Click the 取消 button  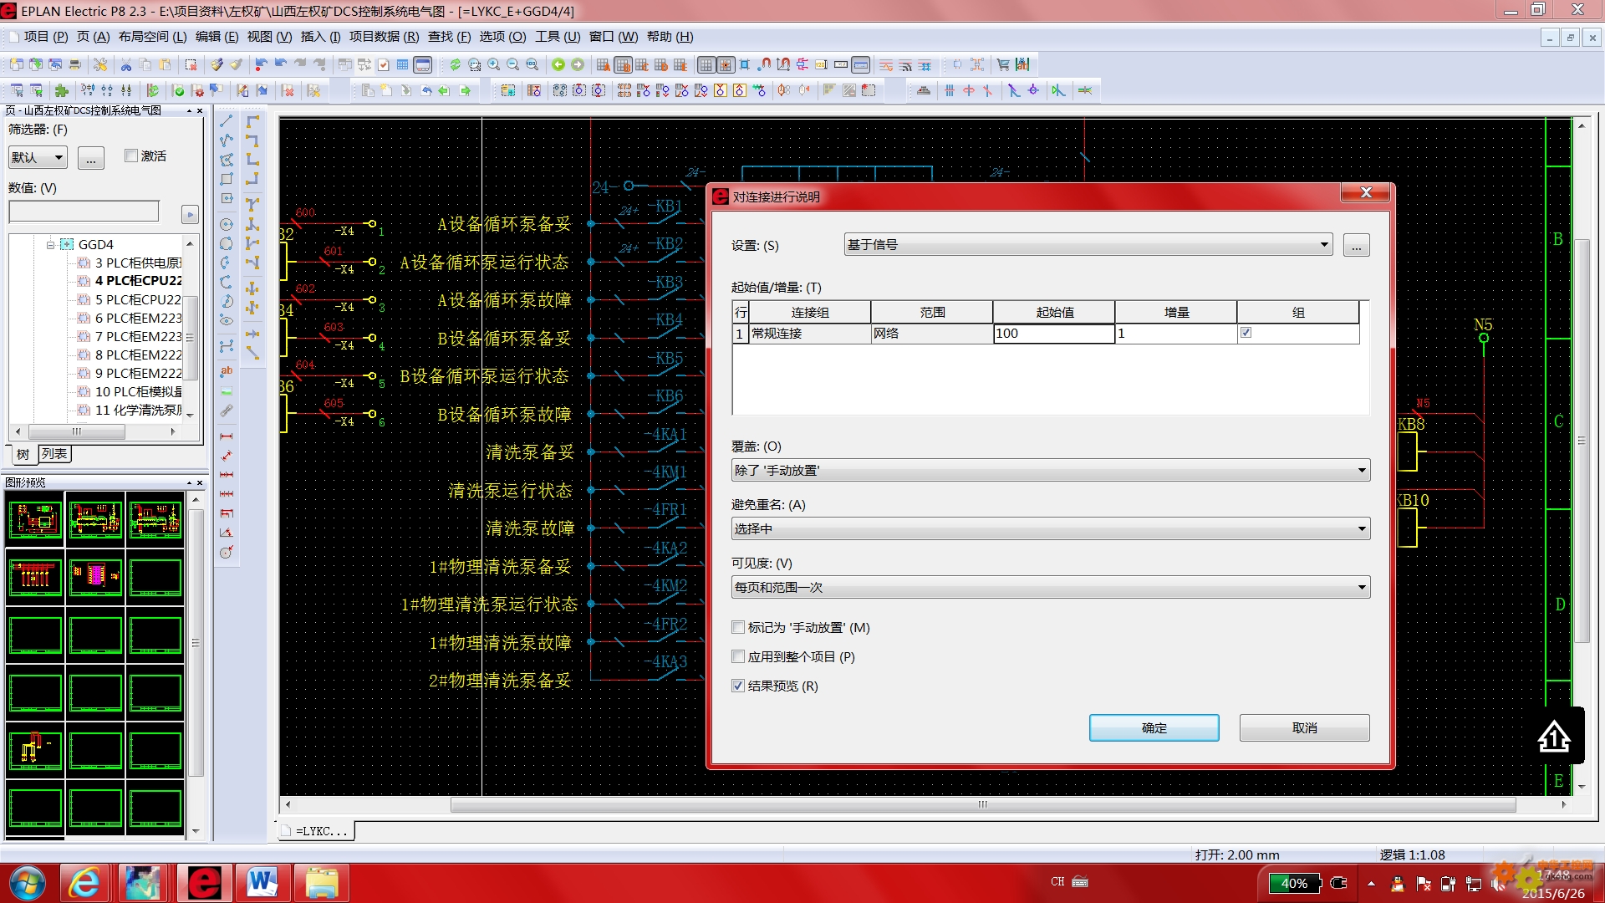pyautogui.click(x=1304, y=728)
